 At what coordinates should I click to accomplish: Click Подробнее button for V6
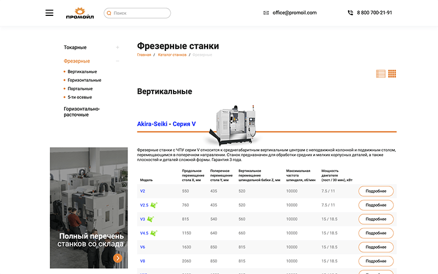[376, 247]
